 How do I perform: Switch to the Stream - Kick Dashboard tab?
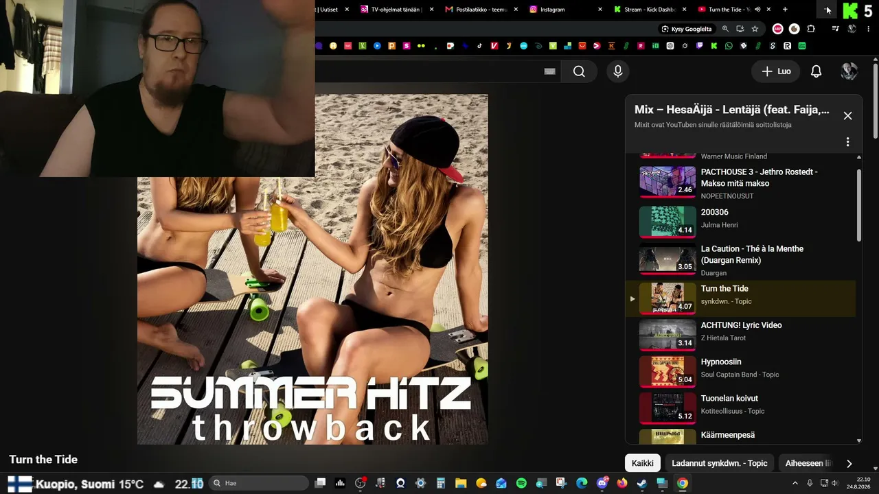point(649,10)
